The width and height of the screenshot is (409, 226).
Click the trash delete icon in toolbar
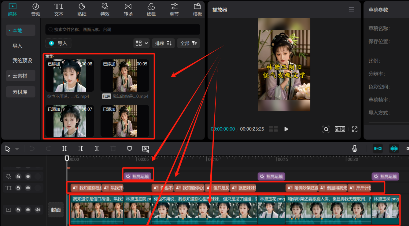(113, 149)
